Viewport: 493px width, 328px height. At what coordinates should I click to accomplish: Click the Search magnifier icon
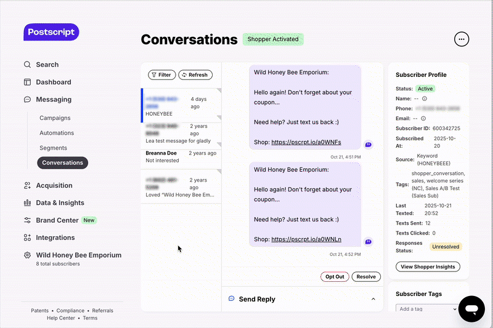[27, 65]
